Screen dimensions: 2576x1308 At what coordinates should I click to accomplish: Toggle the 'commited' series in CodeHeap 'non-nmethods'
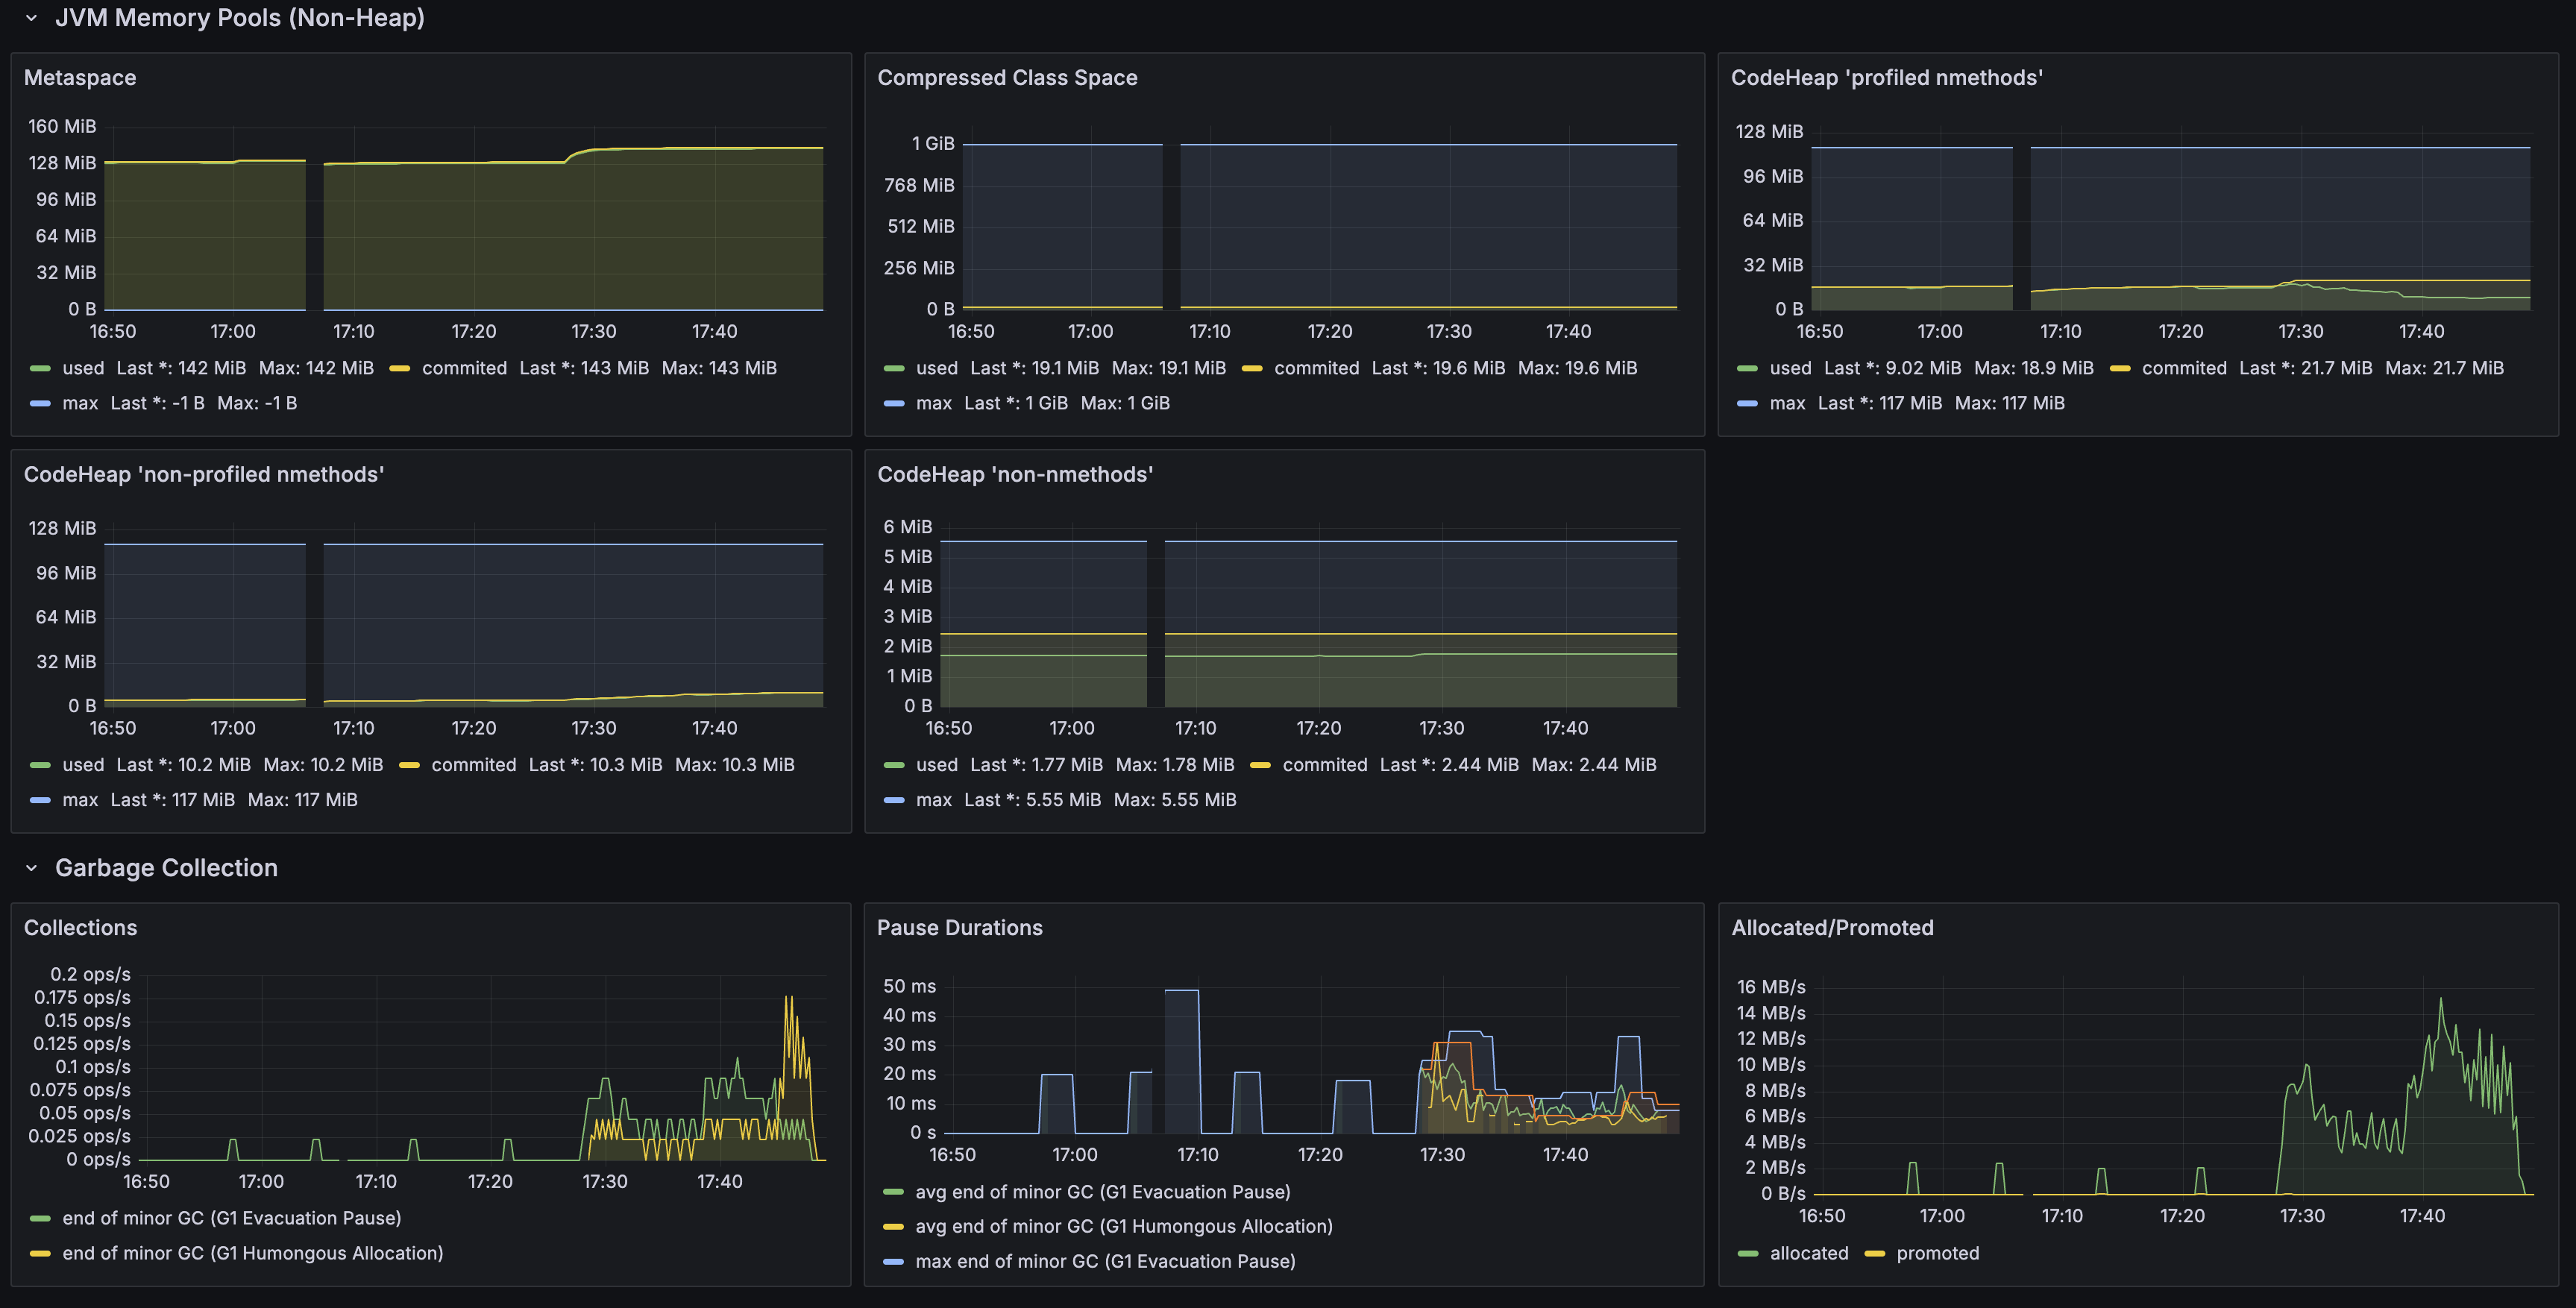(x=1326, y=765)
